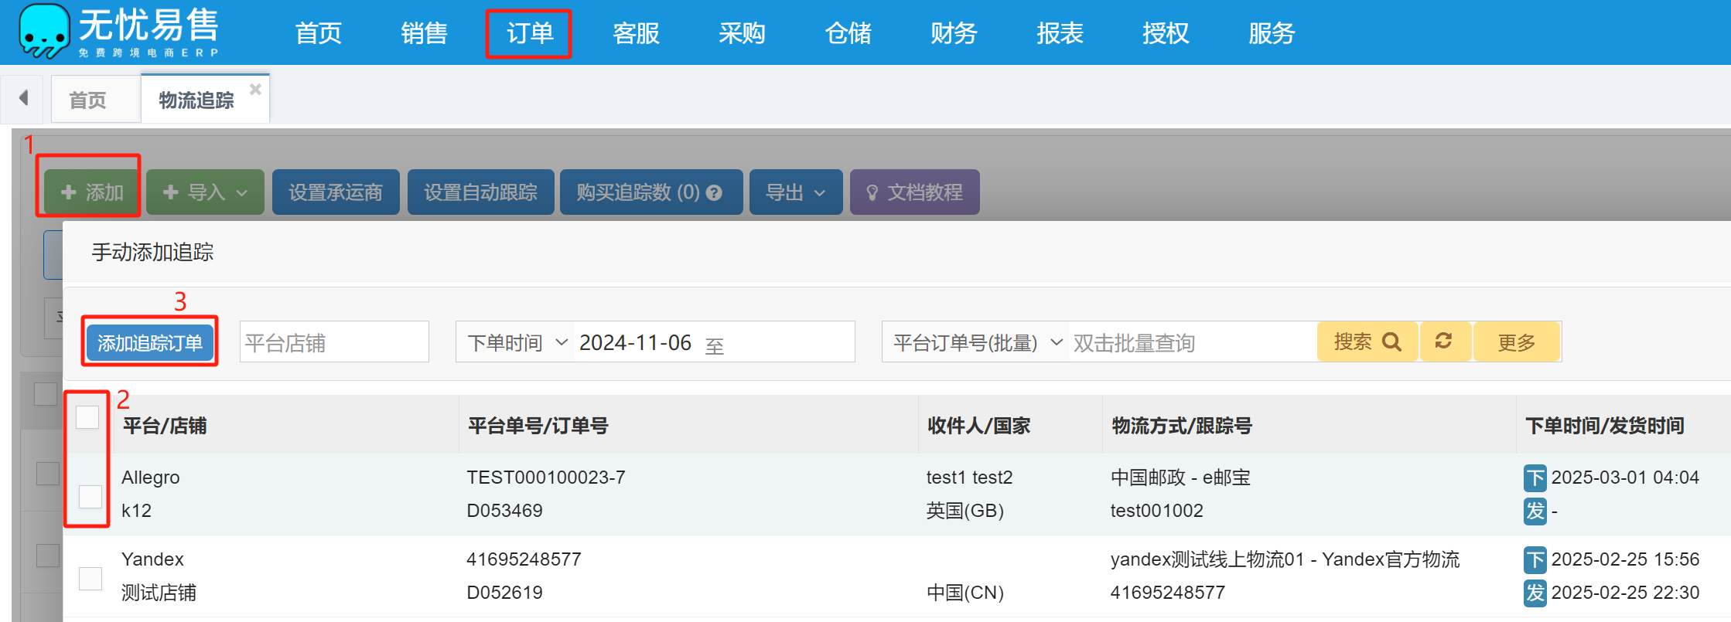Viewport: 1731px width, 622px height.
Task: Expand the 导出 export dropdown
Action: coord(795,192)
